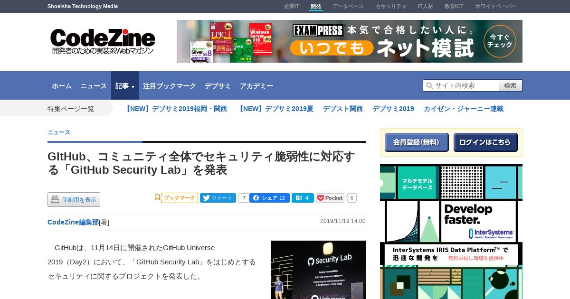
Task: Click the date 2019/11/19 14:00
Action: (x=343, y=221)
